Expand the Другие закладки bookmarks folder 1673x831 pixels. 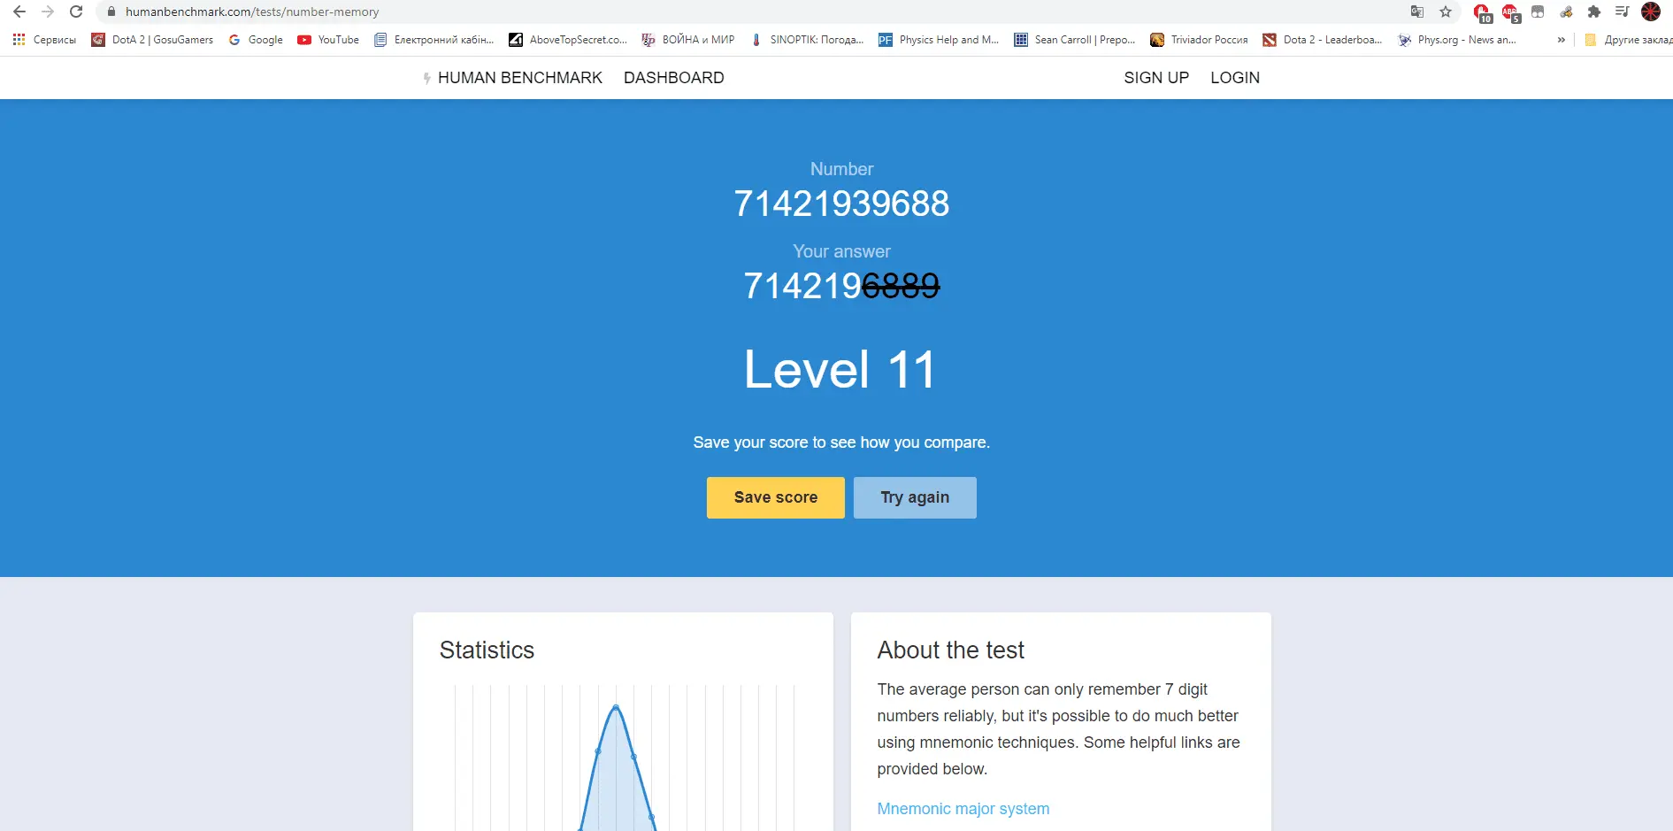[x=1628, y=40]
